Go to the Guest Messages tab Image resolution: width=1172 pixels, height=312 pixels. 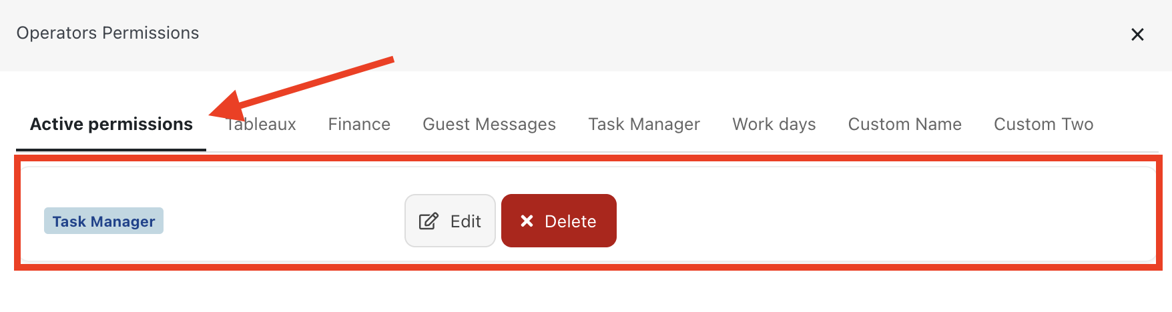[489, 125]
